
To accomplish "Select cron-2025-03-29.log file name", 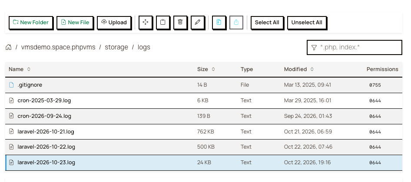I will pos(44,101).
